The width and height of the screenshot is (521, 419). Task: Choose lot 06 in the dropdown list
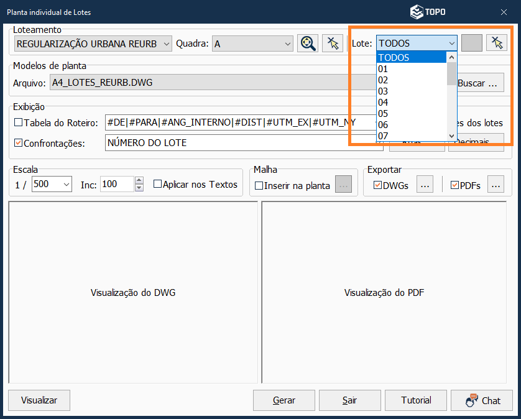(x=383, y=125)
